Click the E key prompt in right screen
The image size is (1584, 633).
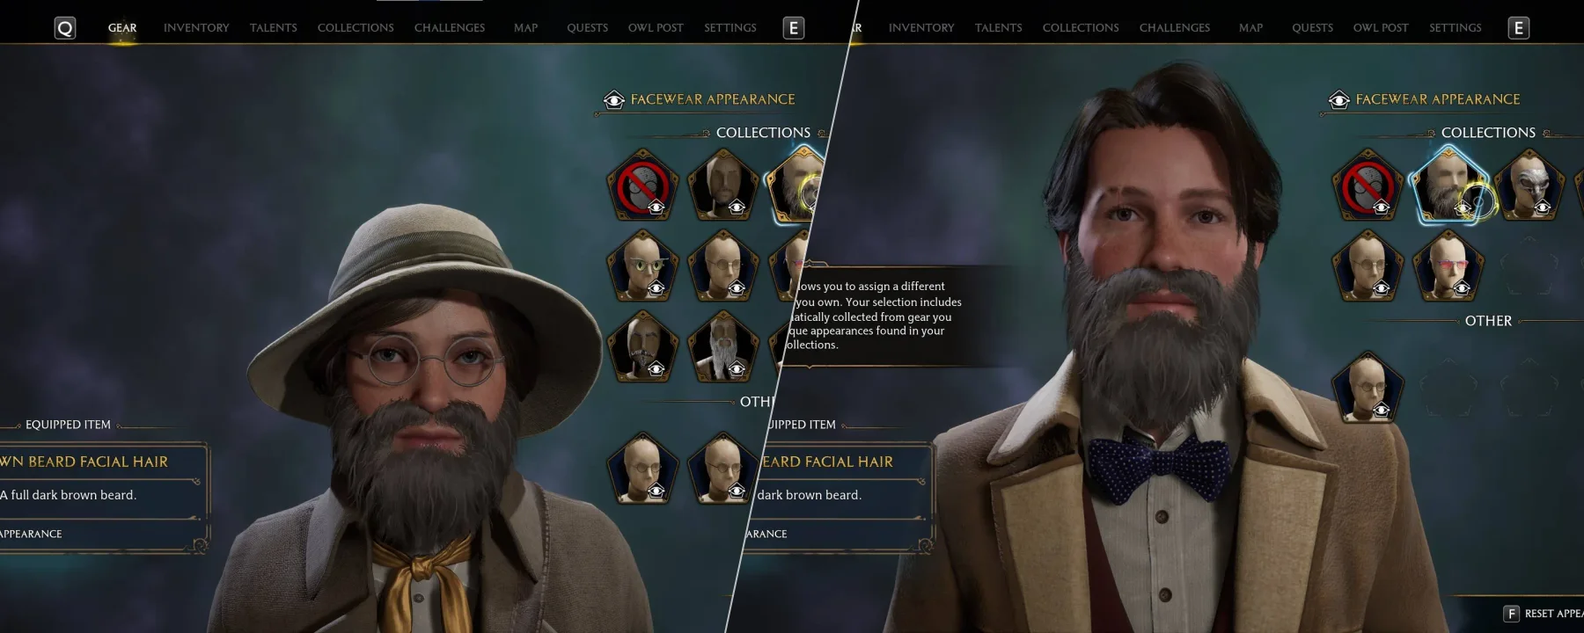click(1519, 28)
